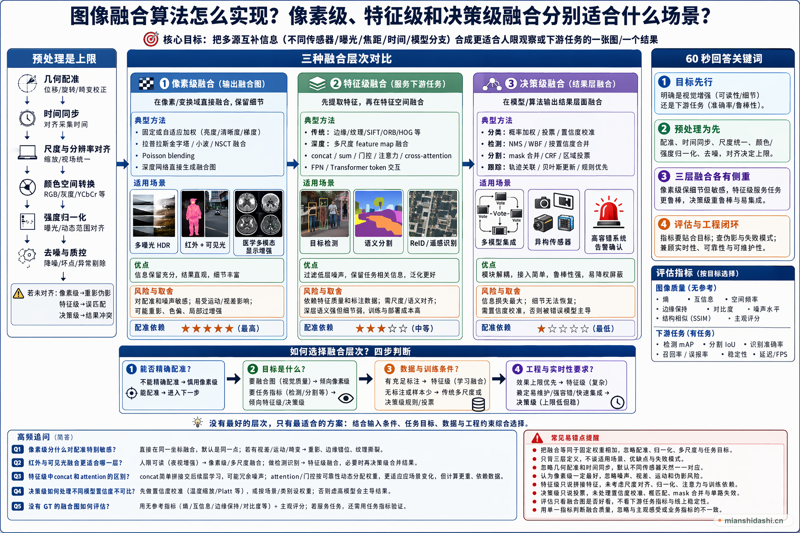
Task: Click the 图像质量 (无参考) subheading
Action: coord(686,288)
